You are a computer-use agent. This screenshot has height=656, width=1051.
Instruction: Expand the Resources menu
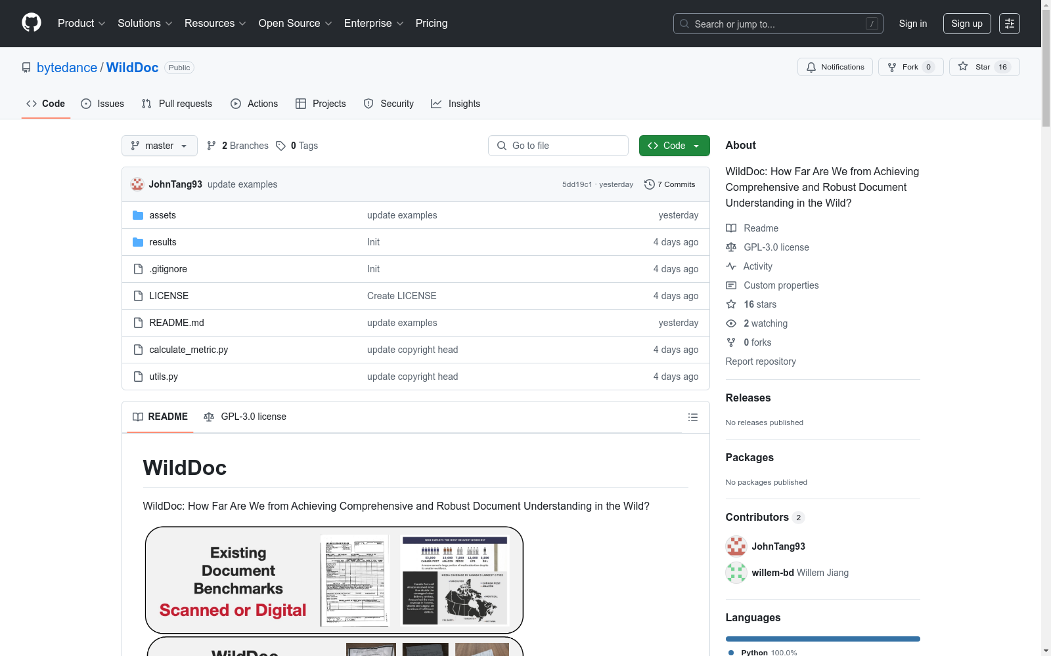tap(215, 24)
